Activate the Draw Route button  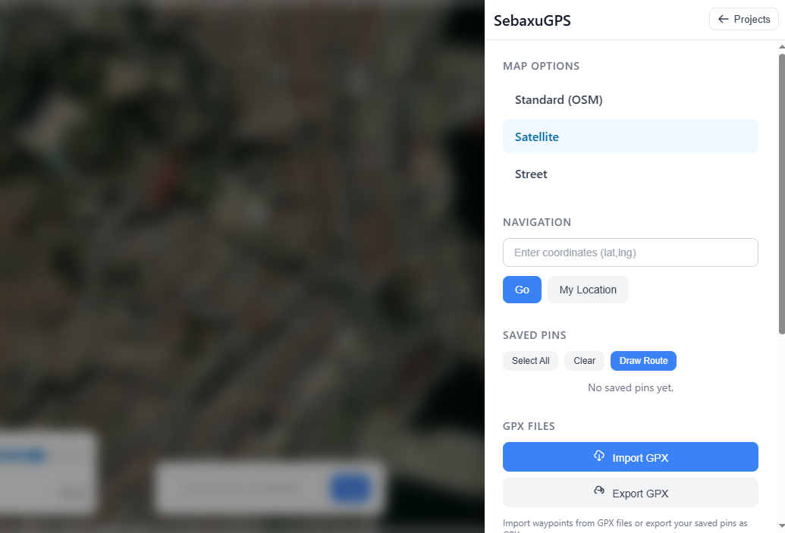click(x=643, y=361)
